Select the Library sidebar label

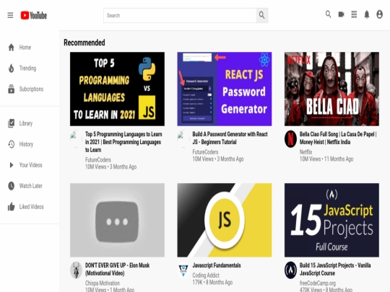click(26, 123)
